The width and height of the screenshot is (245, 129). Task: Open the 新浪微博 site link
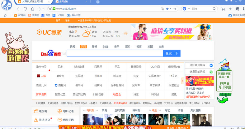pos(79,67)
